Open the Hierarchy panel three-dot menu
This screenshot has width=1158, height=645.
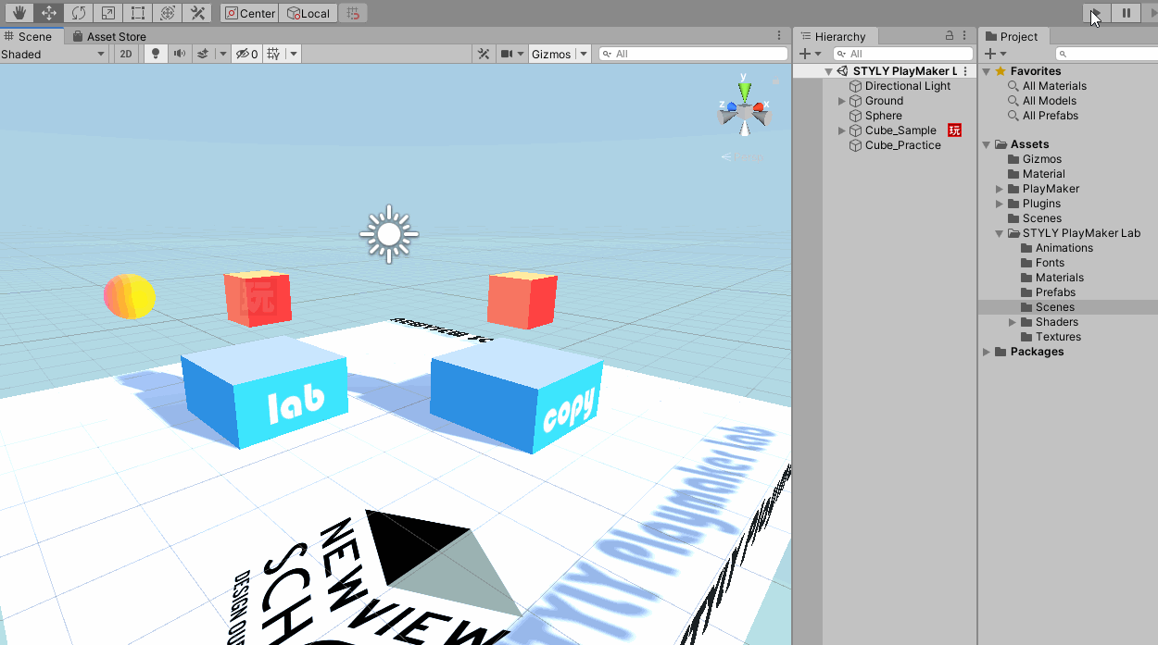pyautogui.click(x=966, y=35)
